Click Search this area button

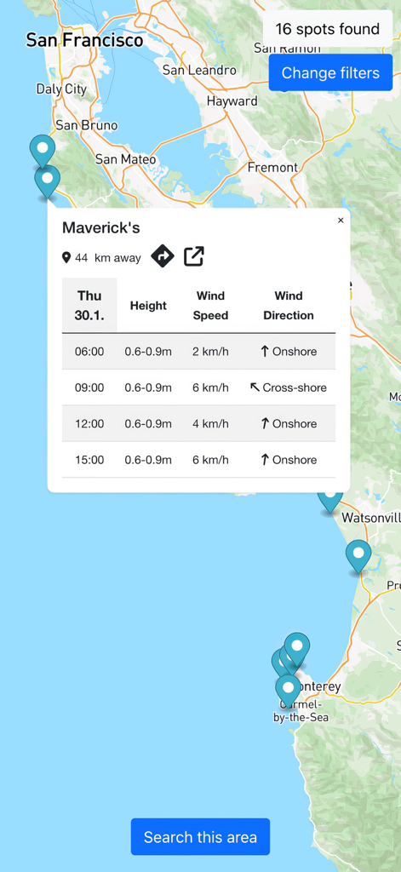[x=200, y=836]
